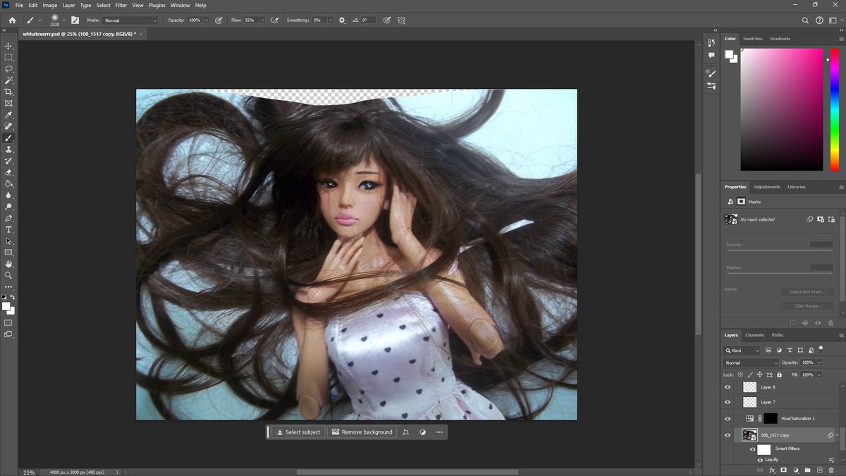Image resolution: width=846 pixels, height=476 pixels.
Task: Pick the Crop tool
Action: click(x=8, y=92)
